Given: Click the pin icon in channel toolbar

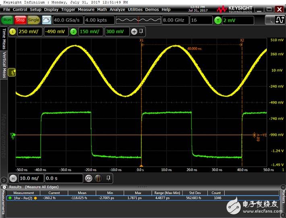Looking at the screenshot, I should pyautogui.click(x=141, y=31).
